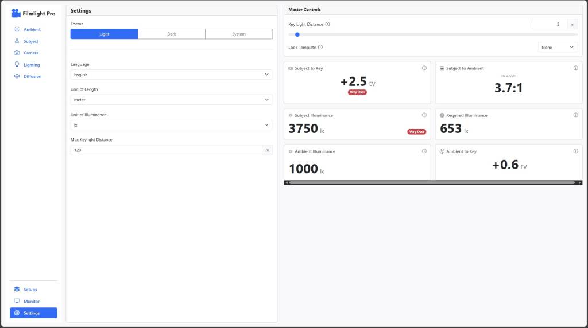Open the Setups page
This screenshot has width=588, height=328.
click(x=30, y=290)
